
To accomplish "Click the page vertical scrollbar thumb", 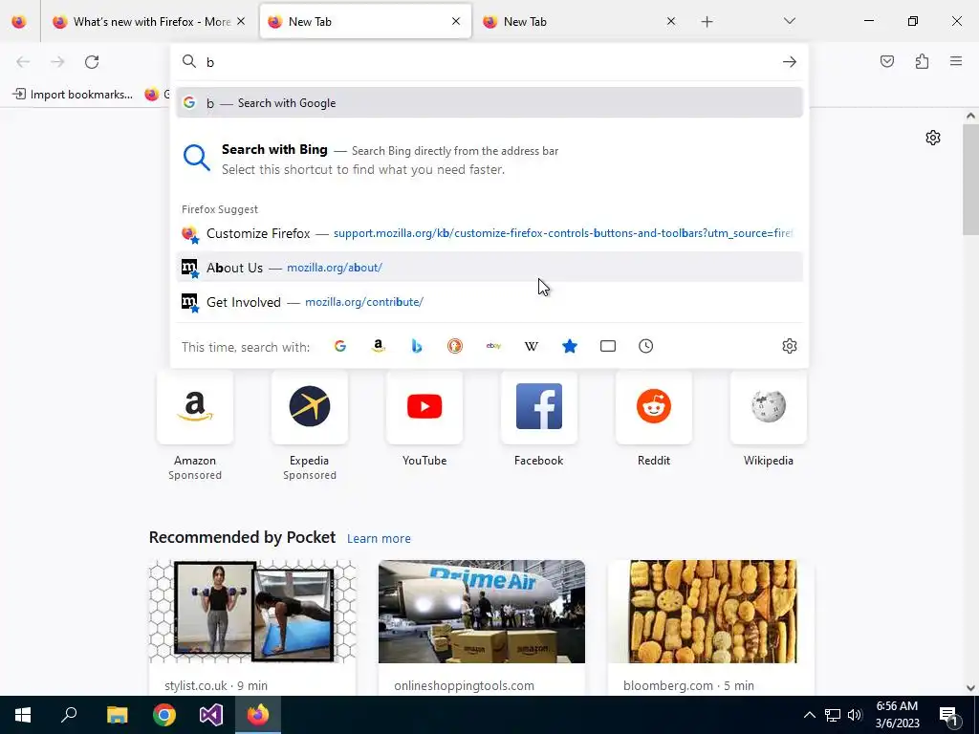I will coord(970,178).
